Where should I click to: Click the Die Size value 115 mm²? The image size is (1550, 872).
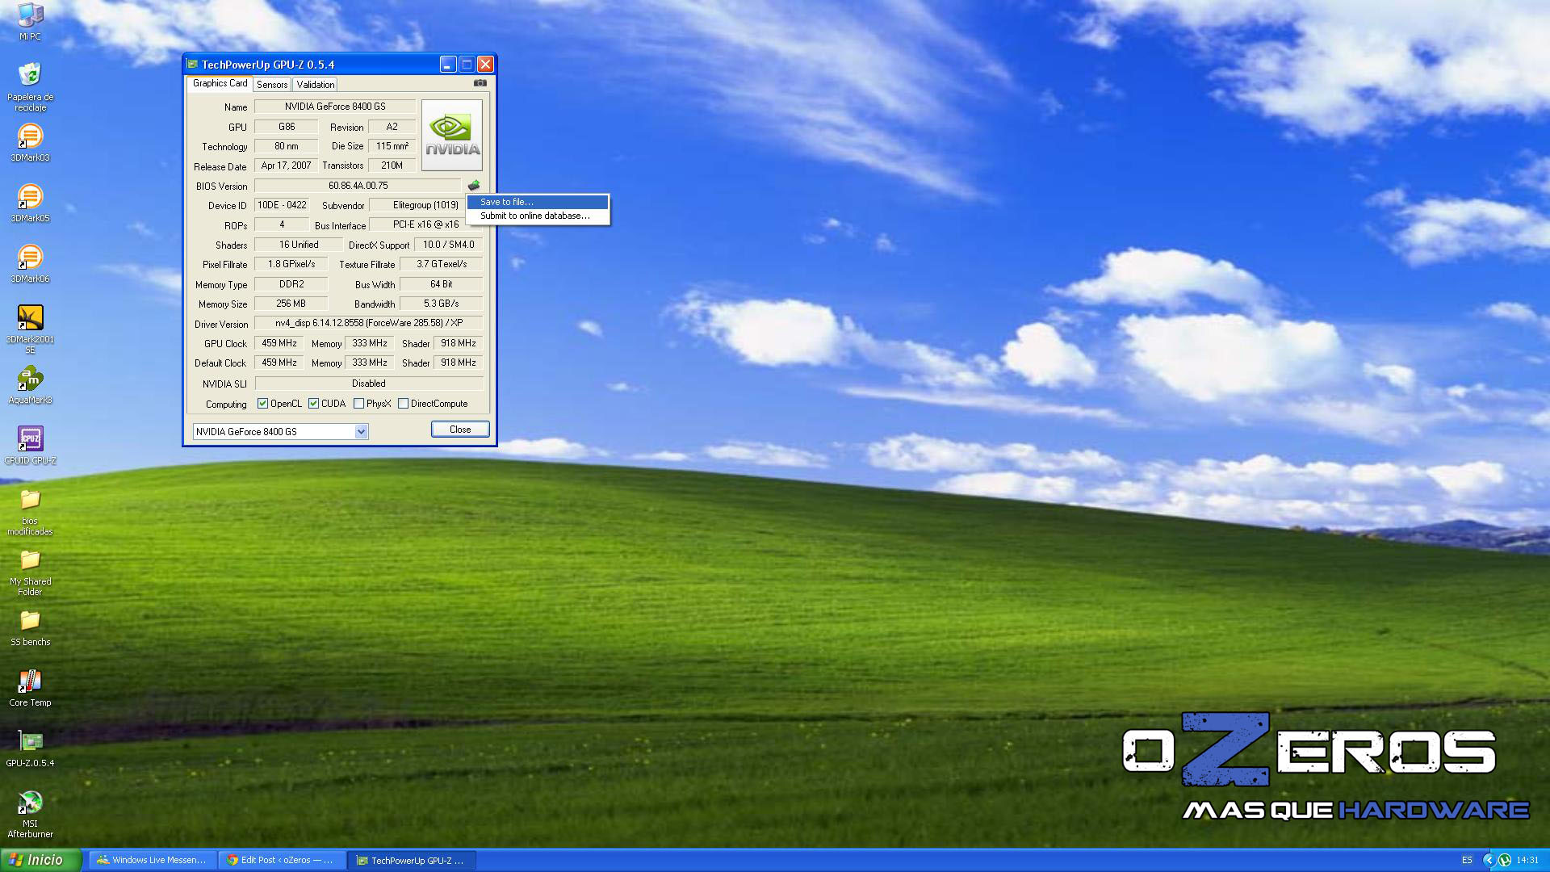pyautogui.click(x=392, y=146)
